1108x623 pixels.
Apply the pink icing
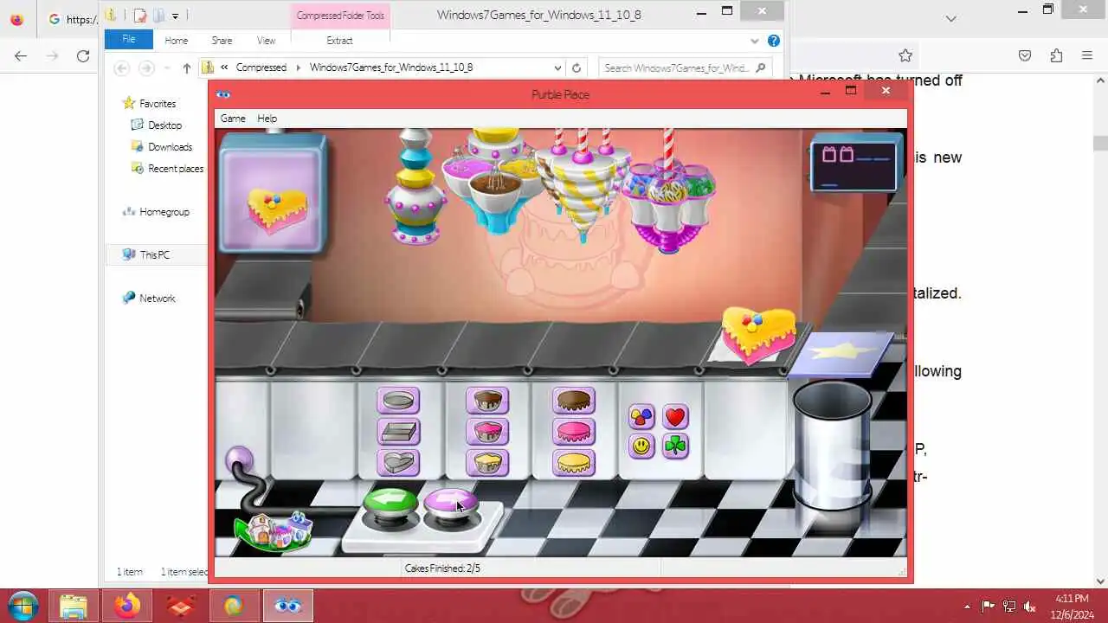tap(574, 432)
